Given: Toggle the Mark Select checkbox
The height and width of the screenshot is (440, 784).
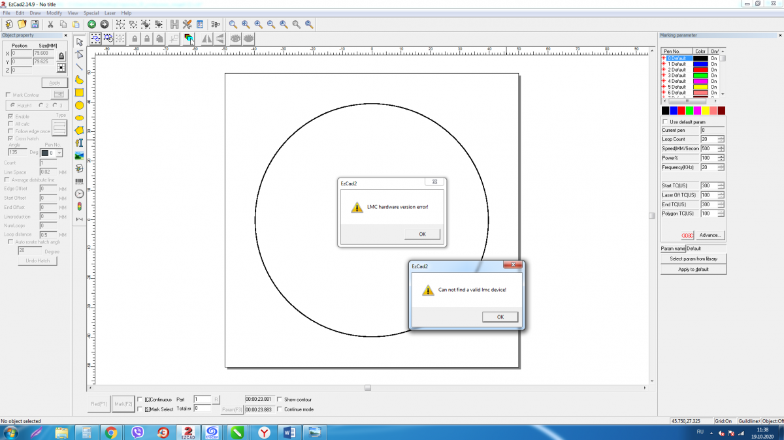Looking at the screenshot, I should click(140, 409).
